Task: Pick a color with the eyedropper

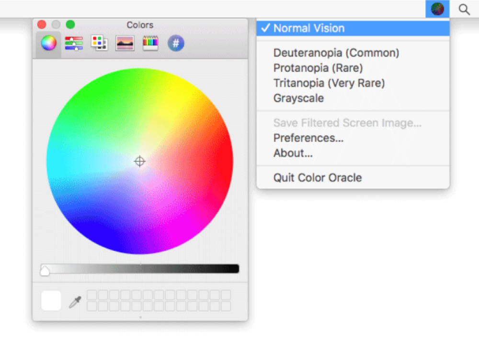Action: (75, 302)
